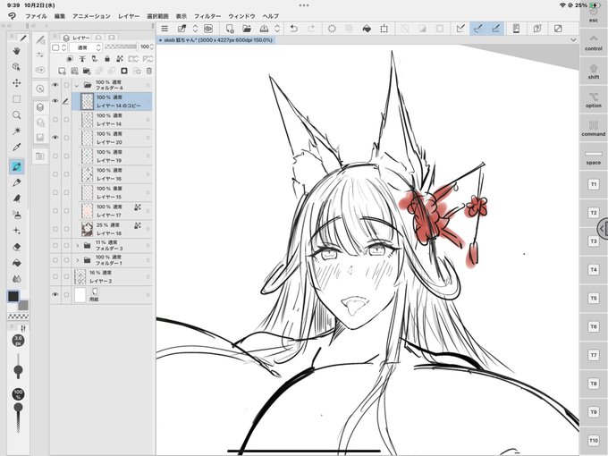
Task: Select the Decoration sparkle tool
Action: coord(17,231)
